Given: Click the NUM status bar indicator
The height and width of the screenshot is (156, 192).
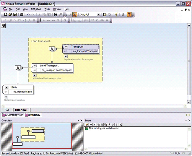Looking at the screenshot, I should [178, 153].
